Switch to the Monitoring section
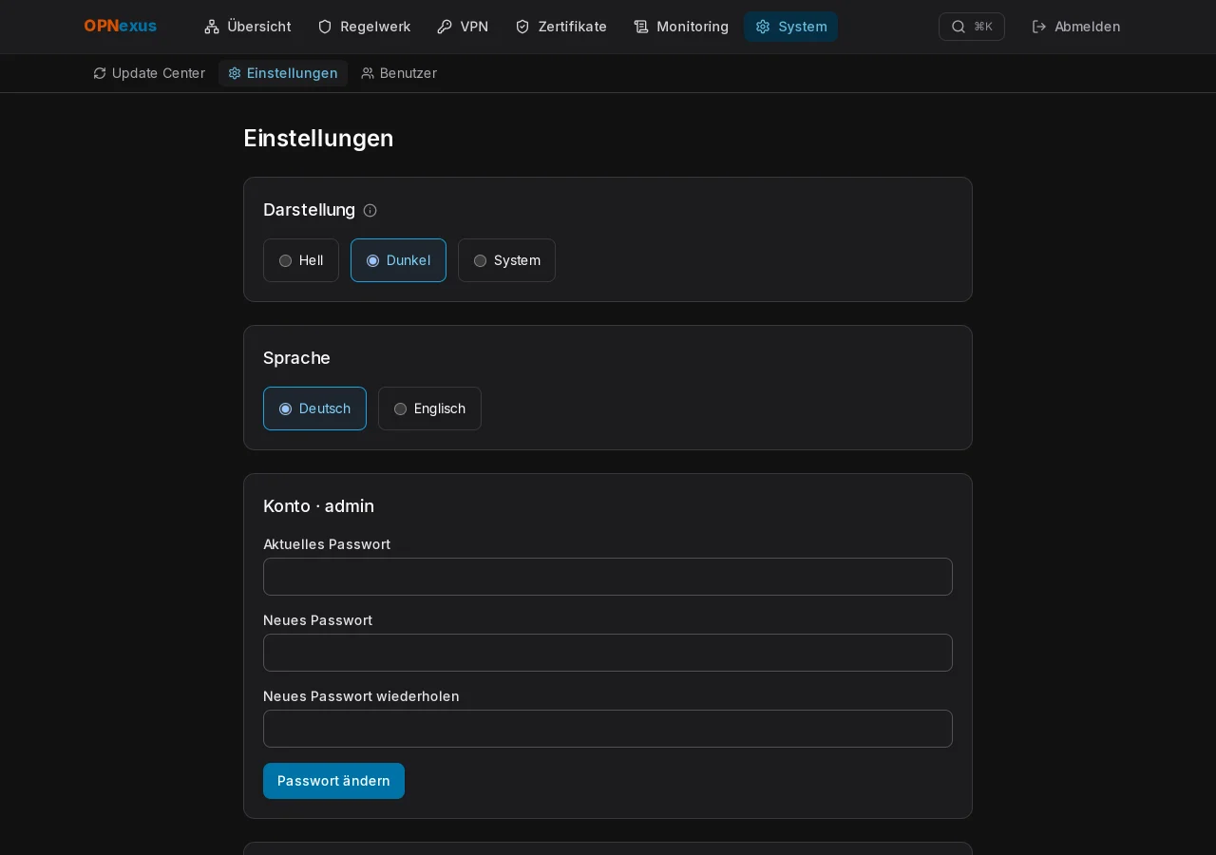 tap(681, 27)
